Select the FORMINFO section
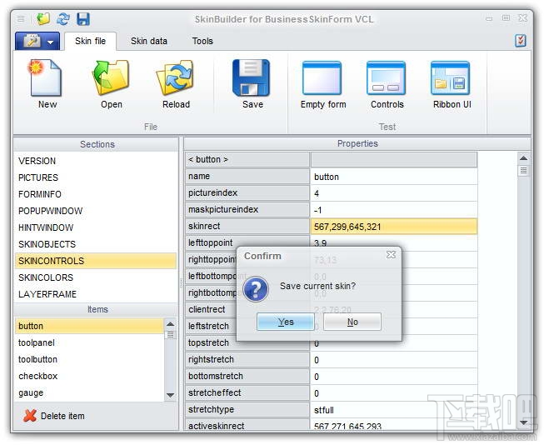The height and width of the screenshot is (445, 544). click(x=96, y=194)
